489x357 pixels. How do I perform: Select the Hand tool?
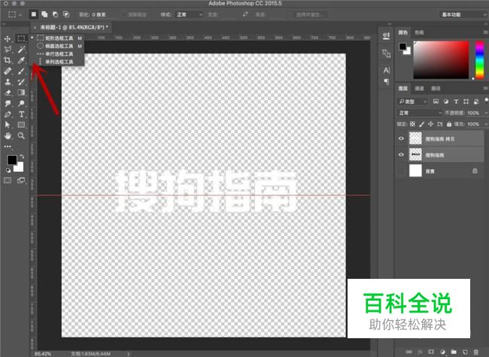[x=8, y=136]
